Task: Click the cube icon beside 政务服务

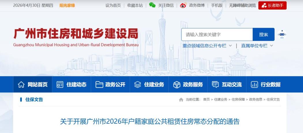Action: click(177, 84)
